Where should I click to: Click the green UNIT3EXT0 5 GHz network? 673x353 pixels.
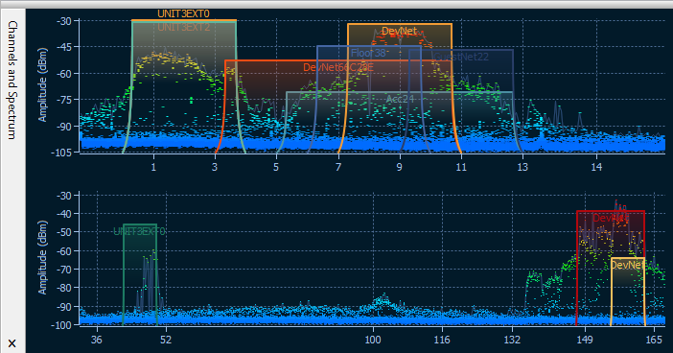(139, 231)
